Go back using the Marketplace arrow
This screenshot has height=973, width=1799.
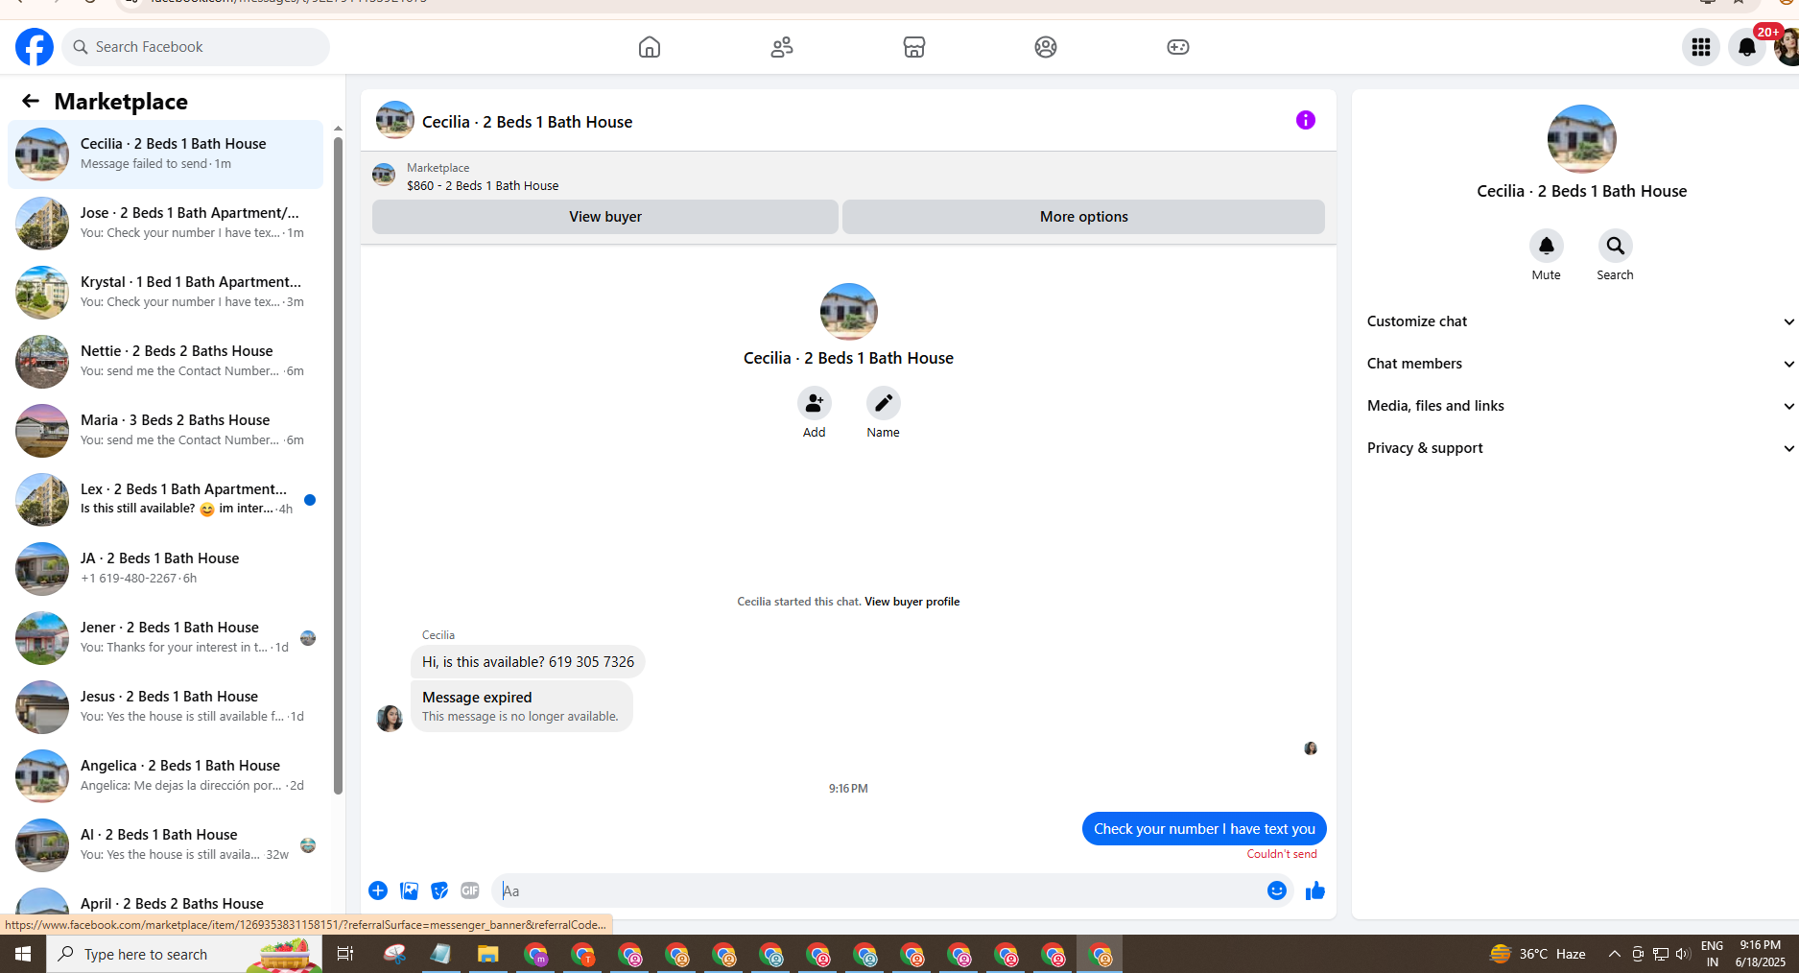coord(31,101)
